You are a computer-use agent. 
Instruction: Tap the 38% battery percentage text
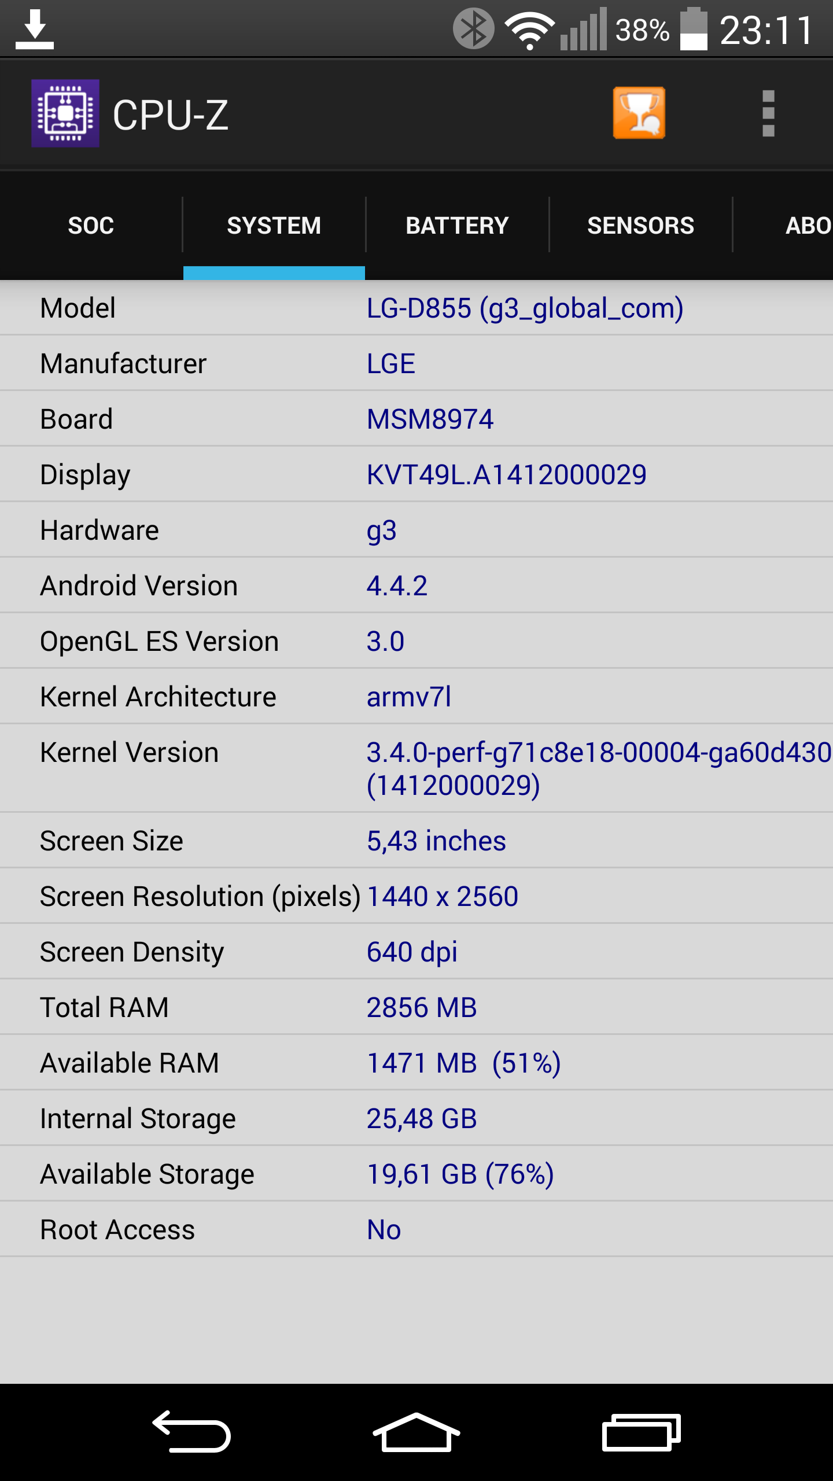[642, 30]
